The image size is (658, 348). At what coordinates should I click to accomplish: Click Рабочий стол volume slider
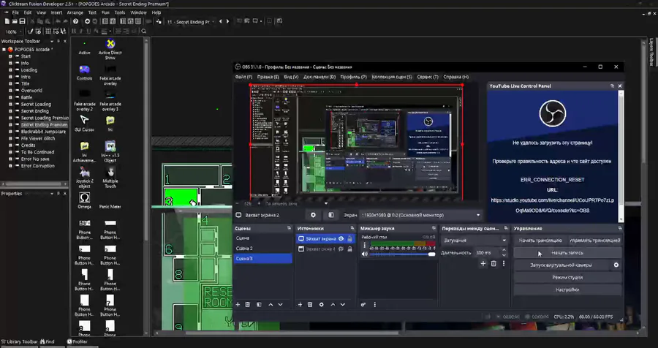coord(402,254)
